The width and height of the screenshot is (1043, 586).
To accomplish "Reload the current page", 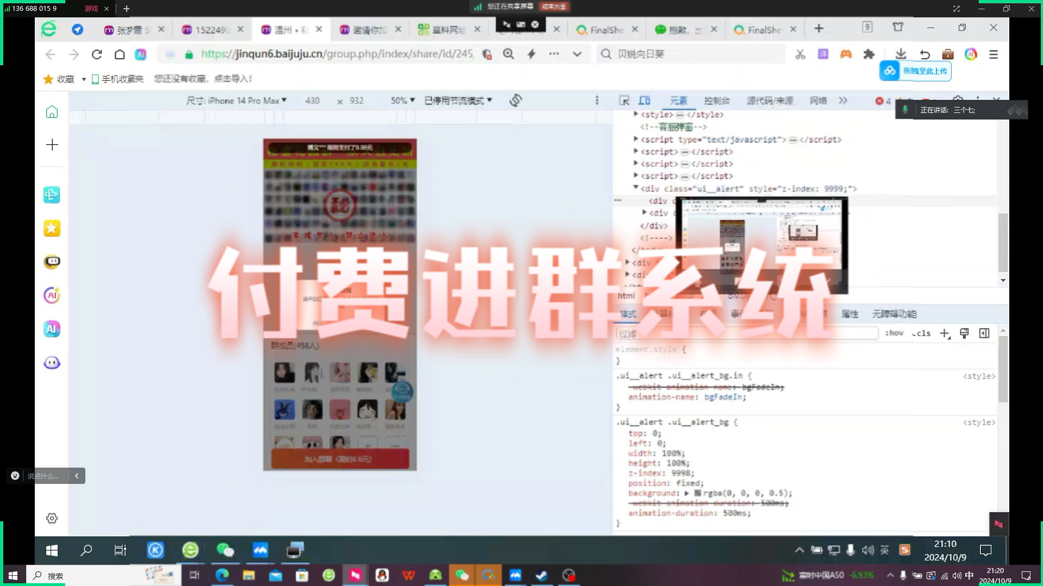I will 97,54.
